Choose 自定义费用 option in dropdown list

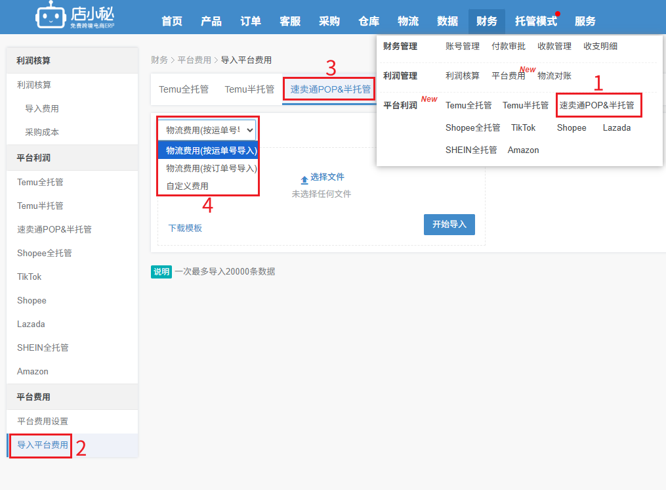click(208, 186)
